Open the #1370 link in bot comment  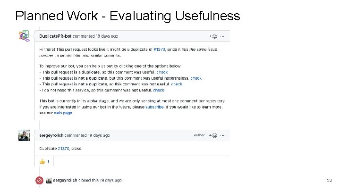pyautogui.click(x=160, y=50)
